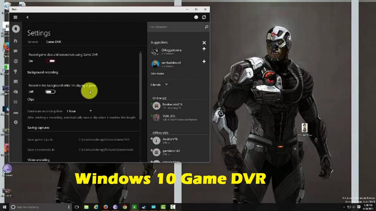This screenshot has width=376, height=211.
Task: Open the Settings gear in the sidebar
Action: (16, 122)
